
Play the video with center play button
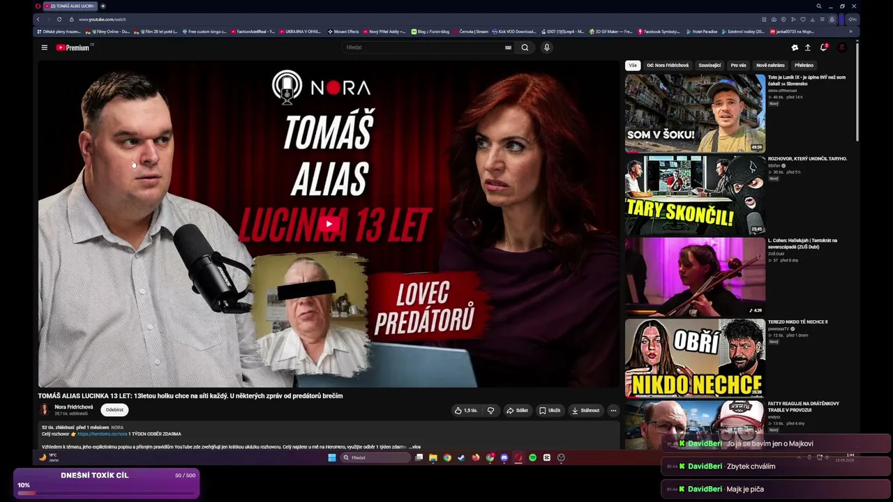[329, 224]
